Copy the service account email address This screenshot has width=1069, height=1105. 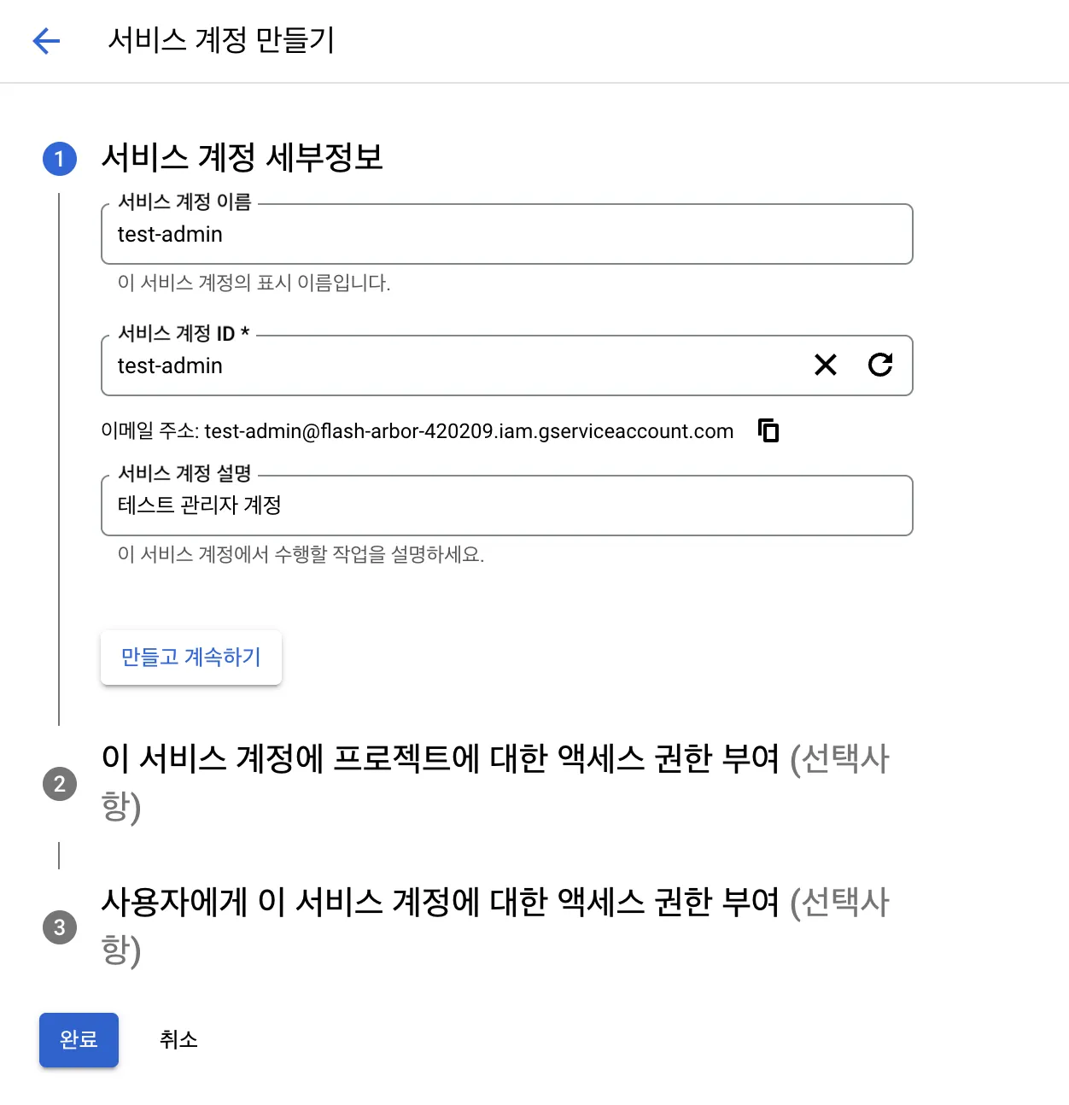pyautogui.click(x=768, y=431)
